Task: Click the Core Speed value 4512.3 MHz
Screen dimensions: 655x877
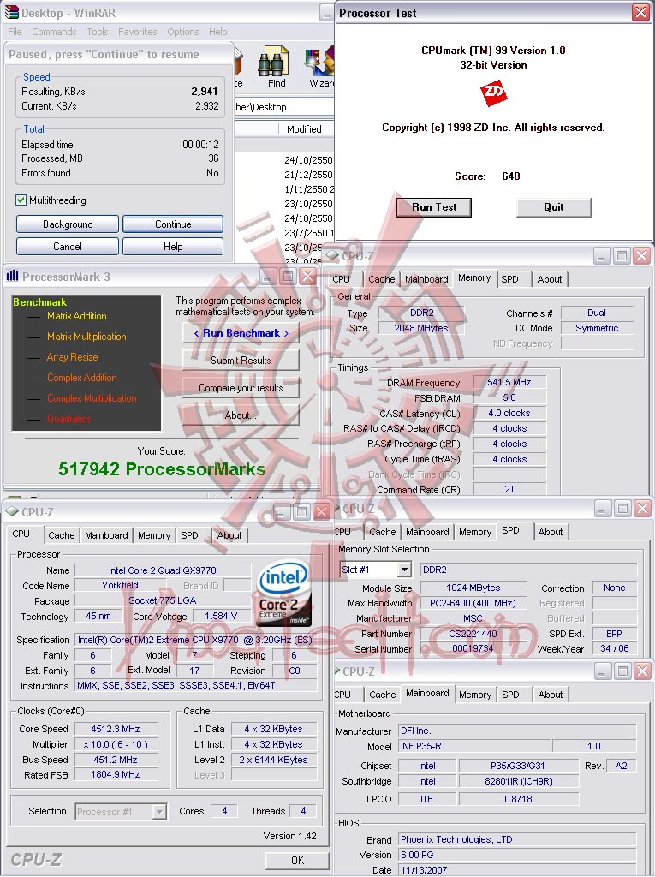Action: pyautogui.click(x=116, y=729)
